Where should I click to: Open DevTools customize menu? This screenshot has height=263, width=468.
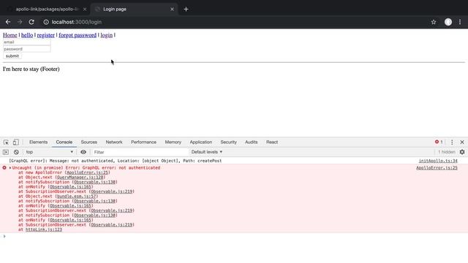coord(452,142)
